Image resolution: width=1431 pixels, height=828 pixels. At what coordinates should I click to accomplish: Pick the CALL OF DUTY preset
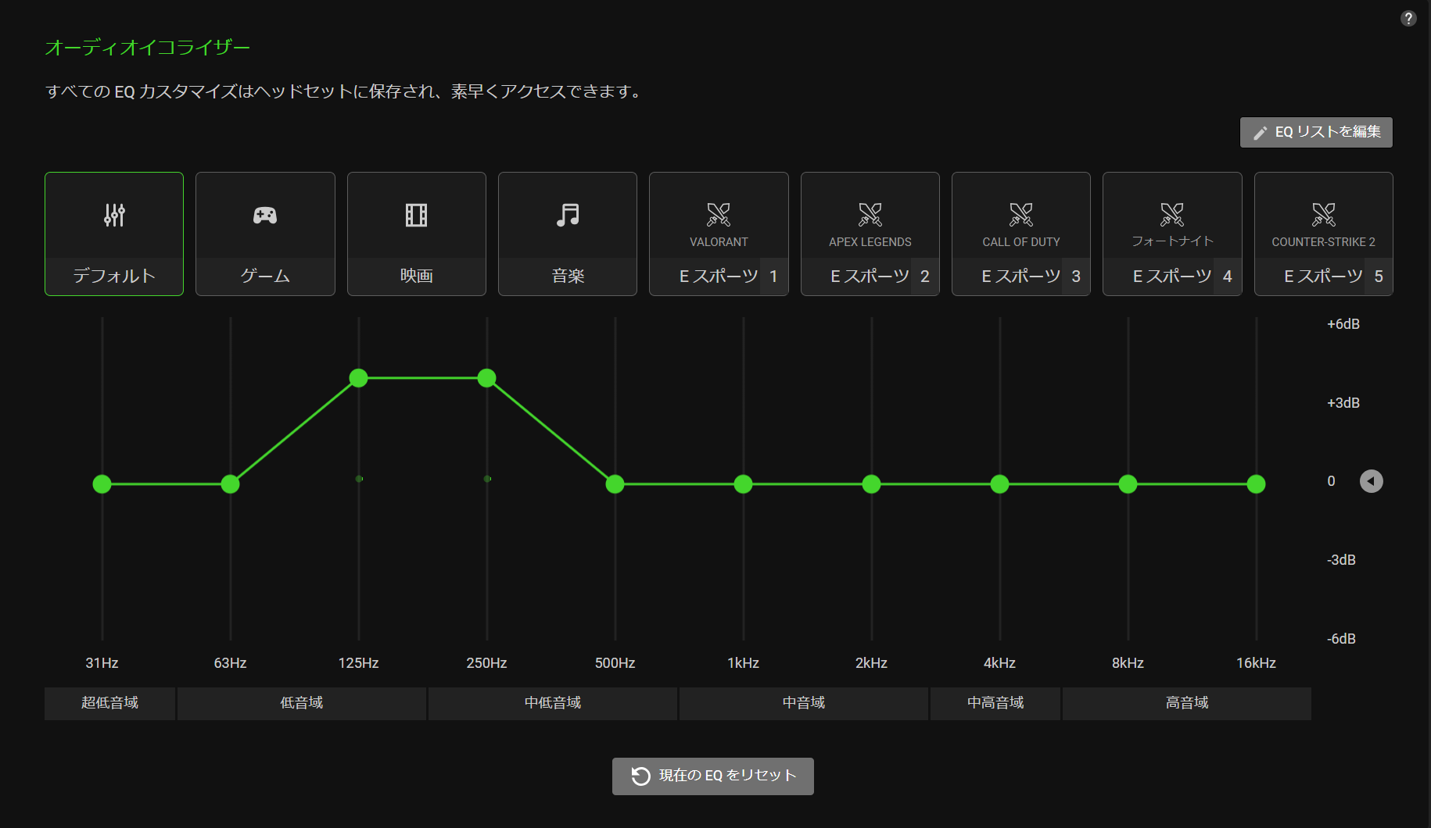point(1020,216)
